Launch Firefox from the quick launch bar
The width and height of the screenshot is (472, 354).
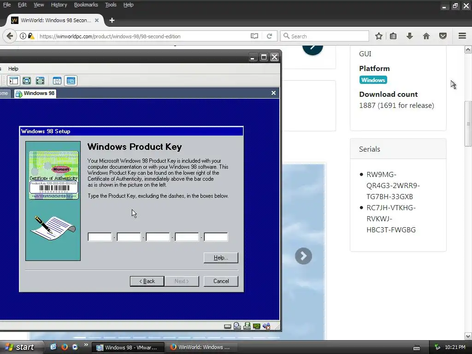click(65, 347)
